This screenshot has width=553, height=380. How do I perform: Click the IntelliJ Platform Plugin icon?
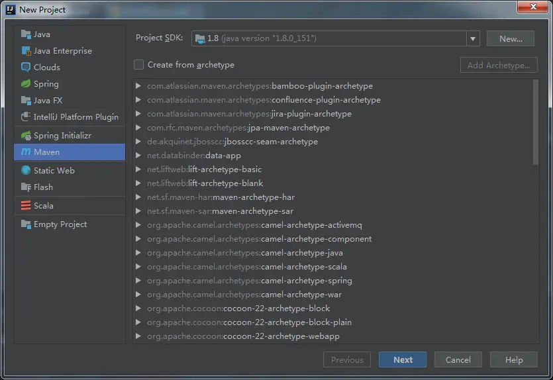(x=26, y=117)
